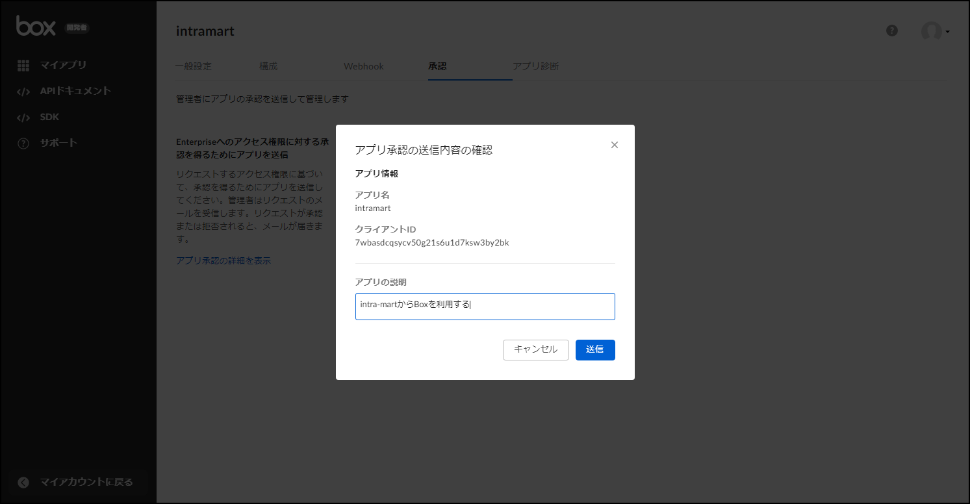The image size is (970, 504).
Task: Click the Box logo in sidebar
Action: point(36,26)
